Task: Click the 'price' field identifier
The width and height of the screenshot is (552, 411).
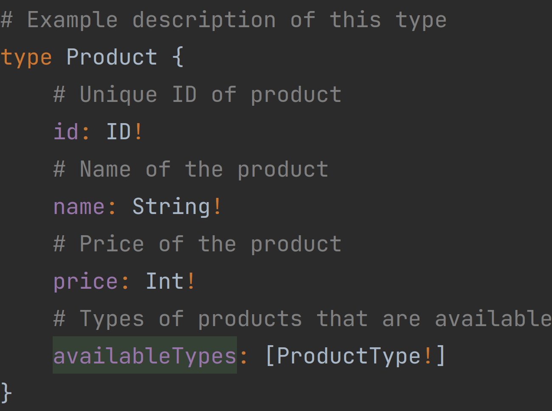Action: tap(85, 282)
